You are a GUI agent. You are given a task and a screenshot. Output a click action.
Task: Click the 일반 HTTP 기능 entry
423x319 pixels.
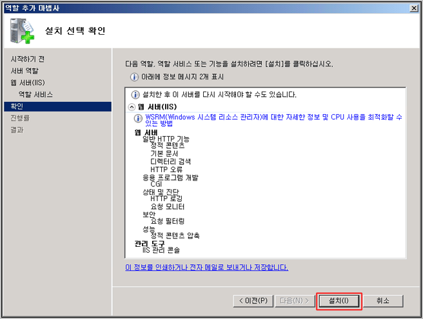click(166, 139)
